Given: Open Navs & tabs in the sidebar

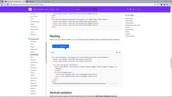Looking at the screenshot, I should click(x=34, y=78).
